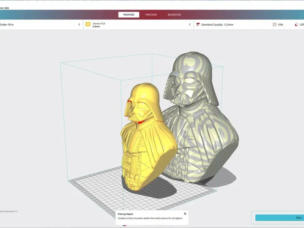
Task: Click the 10% infill value
Action: [280, 25]
